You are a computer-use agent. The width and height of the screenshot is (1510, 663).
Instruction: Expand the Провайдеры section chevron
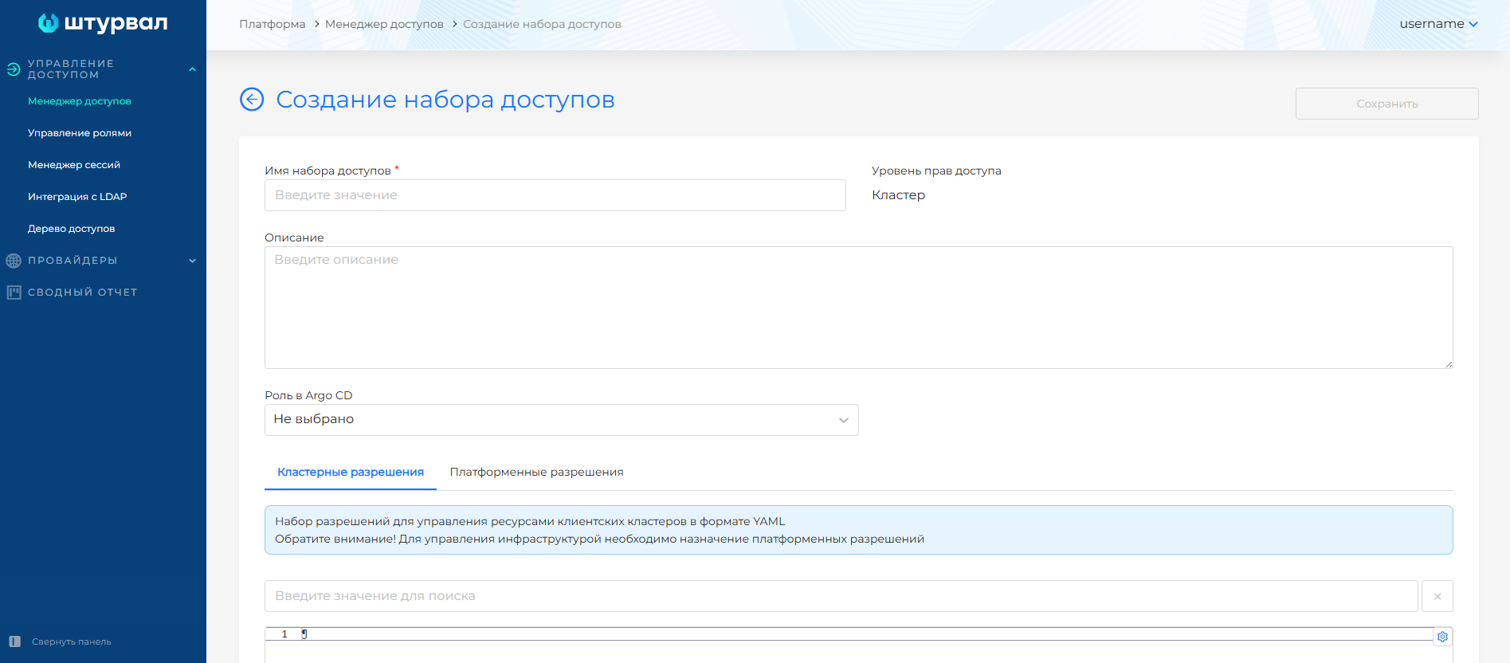coord(192,261)
